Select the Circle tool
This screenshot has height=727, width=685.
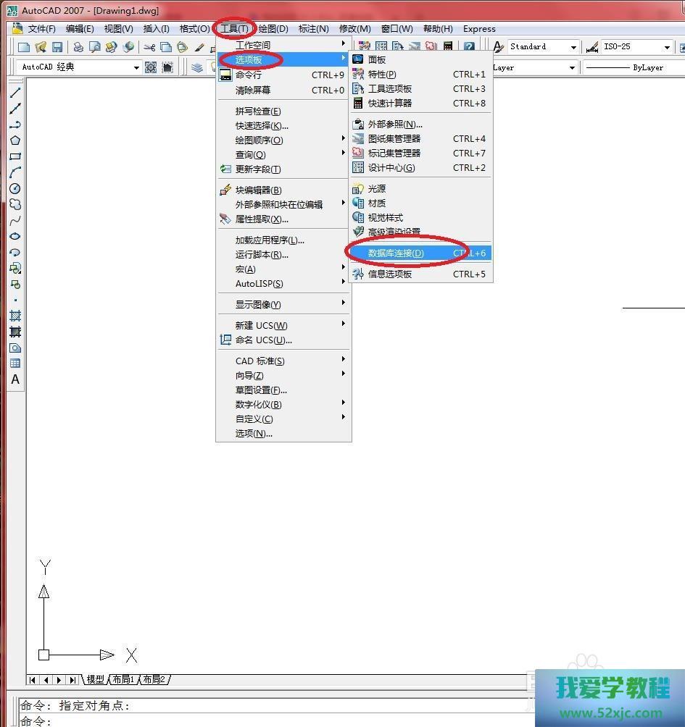pyautogui.click(x=15, y=188)
